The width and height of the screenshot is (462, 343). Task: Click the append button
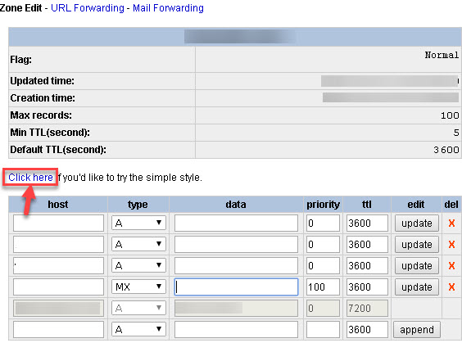pyautogui.click(x=417, y=329)
